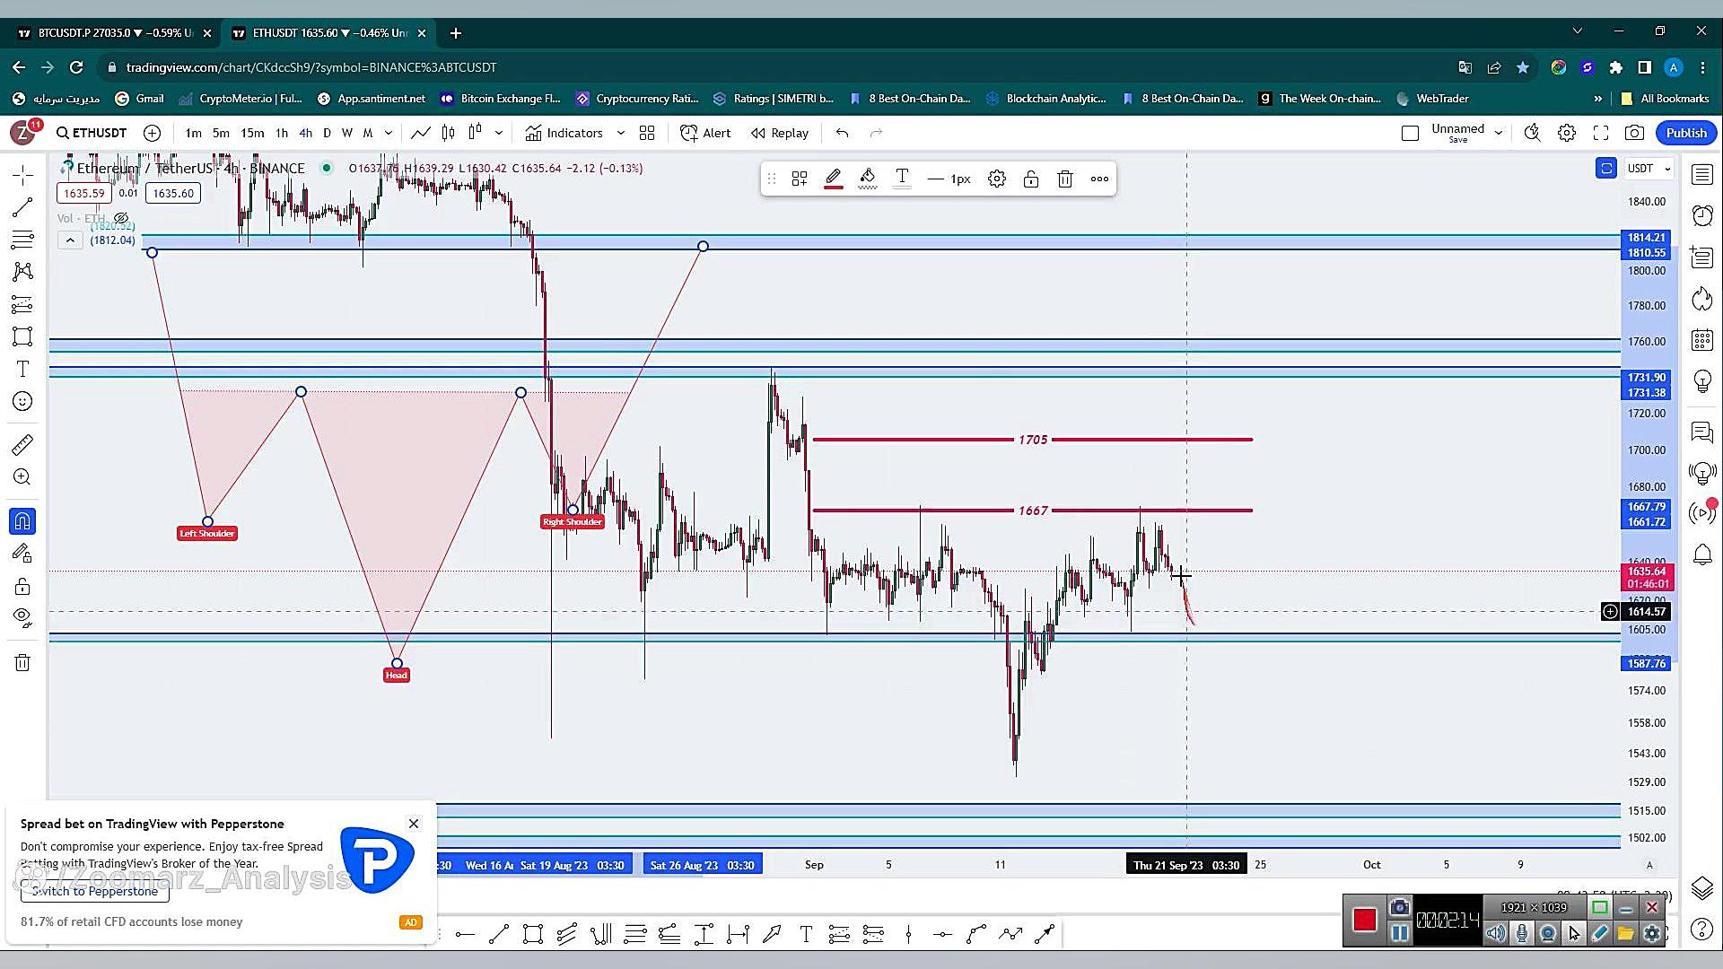The width and height of the screenshot is (1723, 969).
Task: Switch to 15m timeframe
Action: tap(252, 133)
